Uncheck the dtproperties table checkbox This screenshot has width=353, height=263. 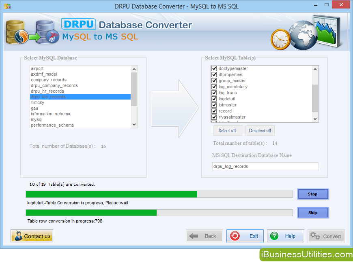pos(214,74)
